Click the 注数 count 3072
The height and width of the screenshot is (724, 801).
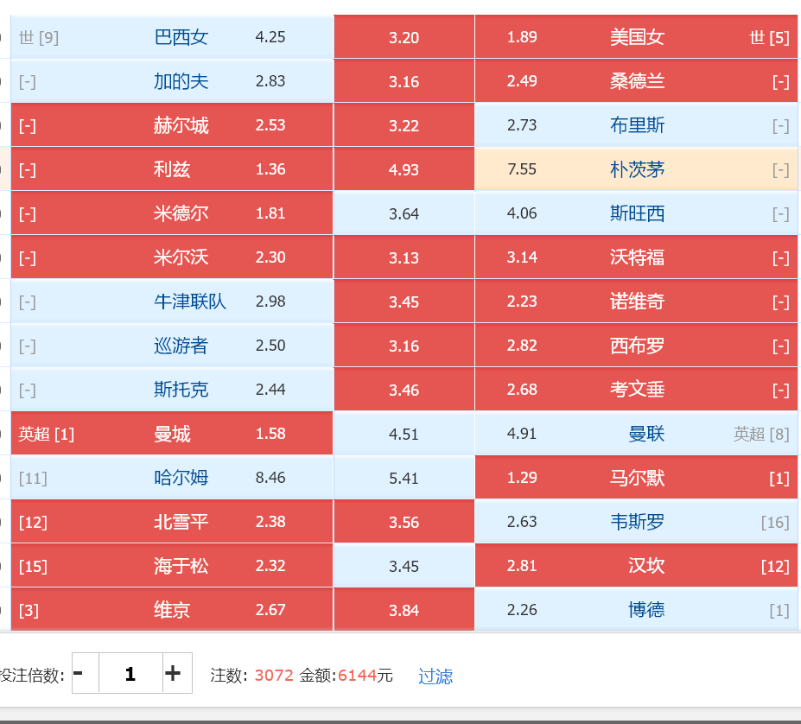coord(274,676)
